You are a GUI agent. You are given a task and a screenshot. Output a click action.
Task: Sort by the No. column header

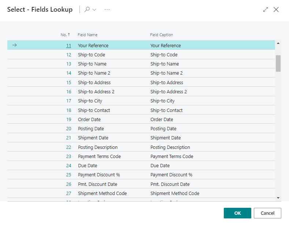point(65,35)
